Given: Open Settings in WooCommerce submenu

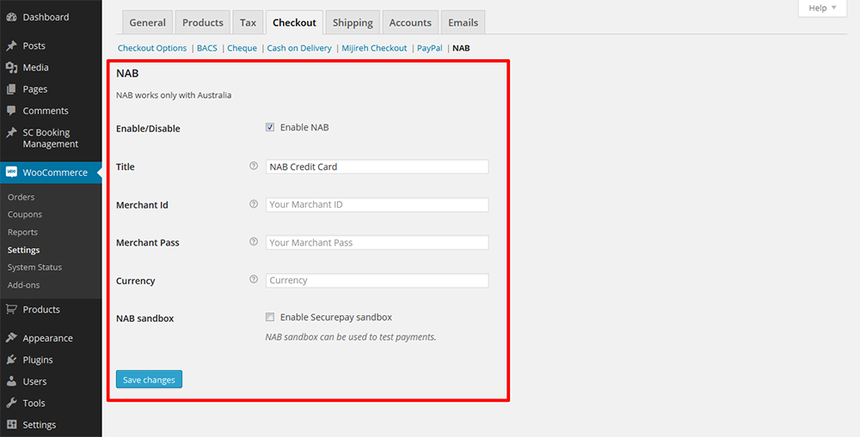Looking at the screenshot, I should coord(23,250).
